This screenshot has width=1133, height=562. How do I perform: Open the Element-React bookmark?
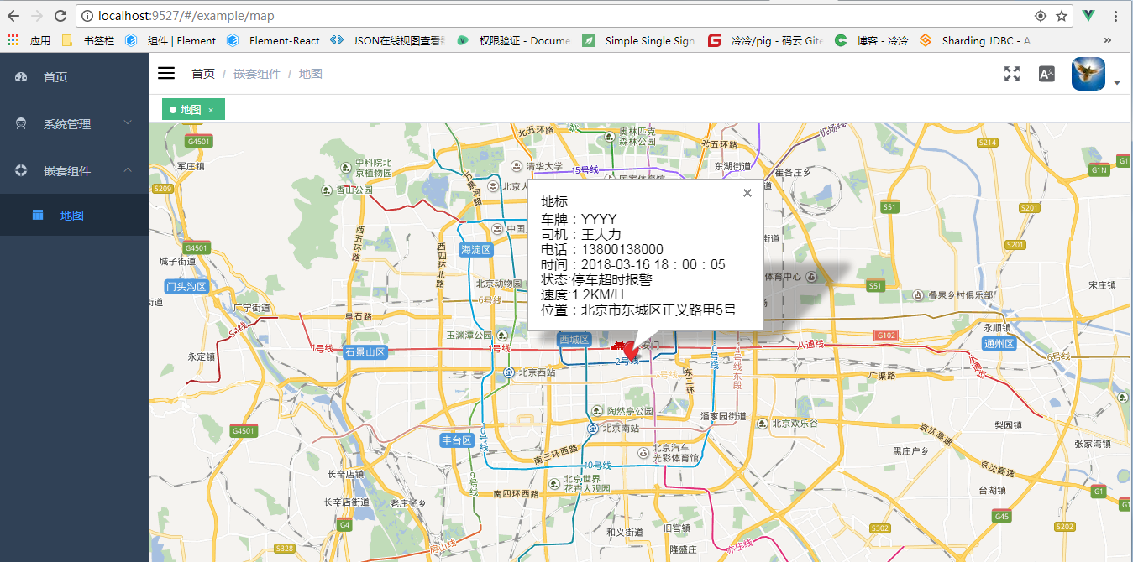[x=274, y=40]
